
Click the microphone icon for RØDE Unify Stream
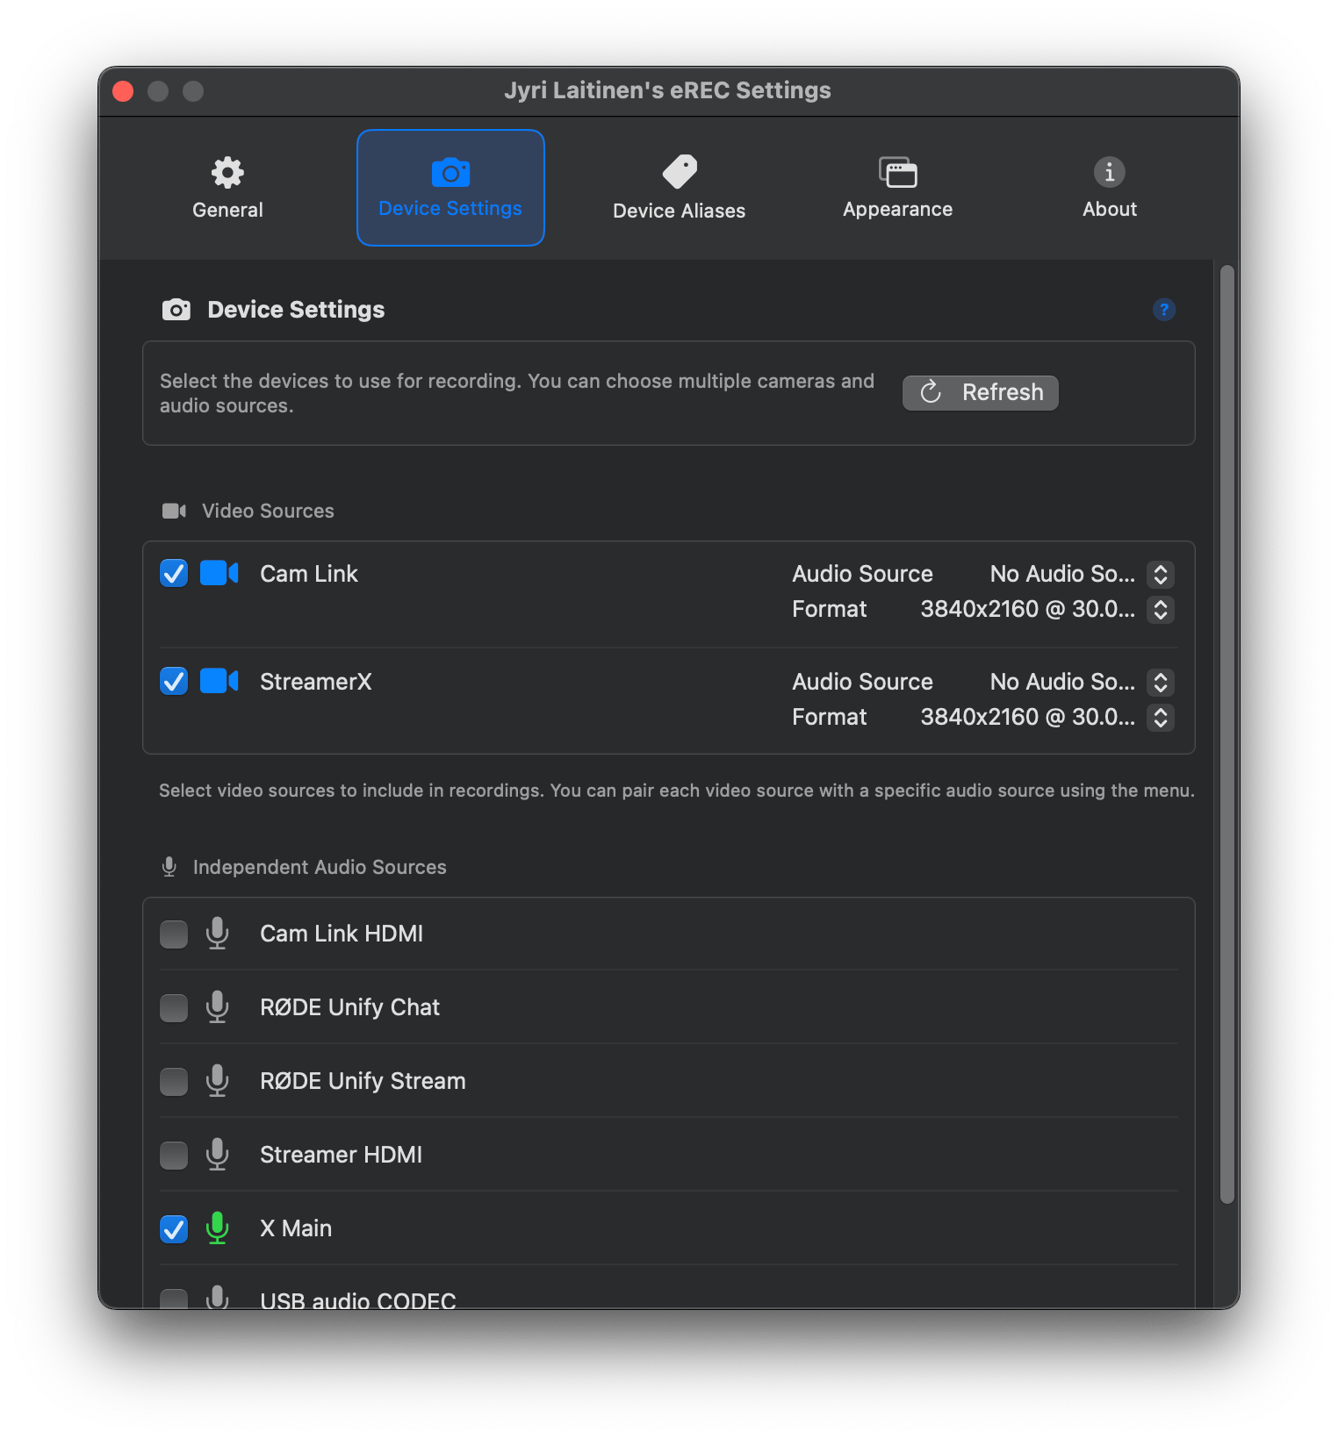(218, 1081)
